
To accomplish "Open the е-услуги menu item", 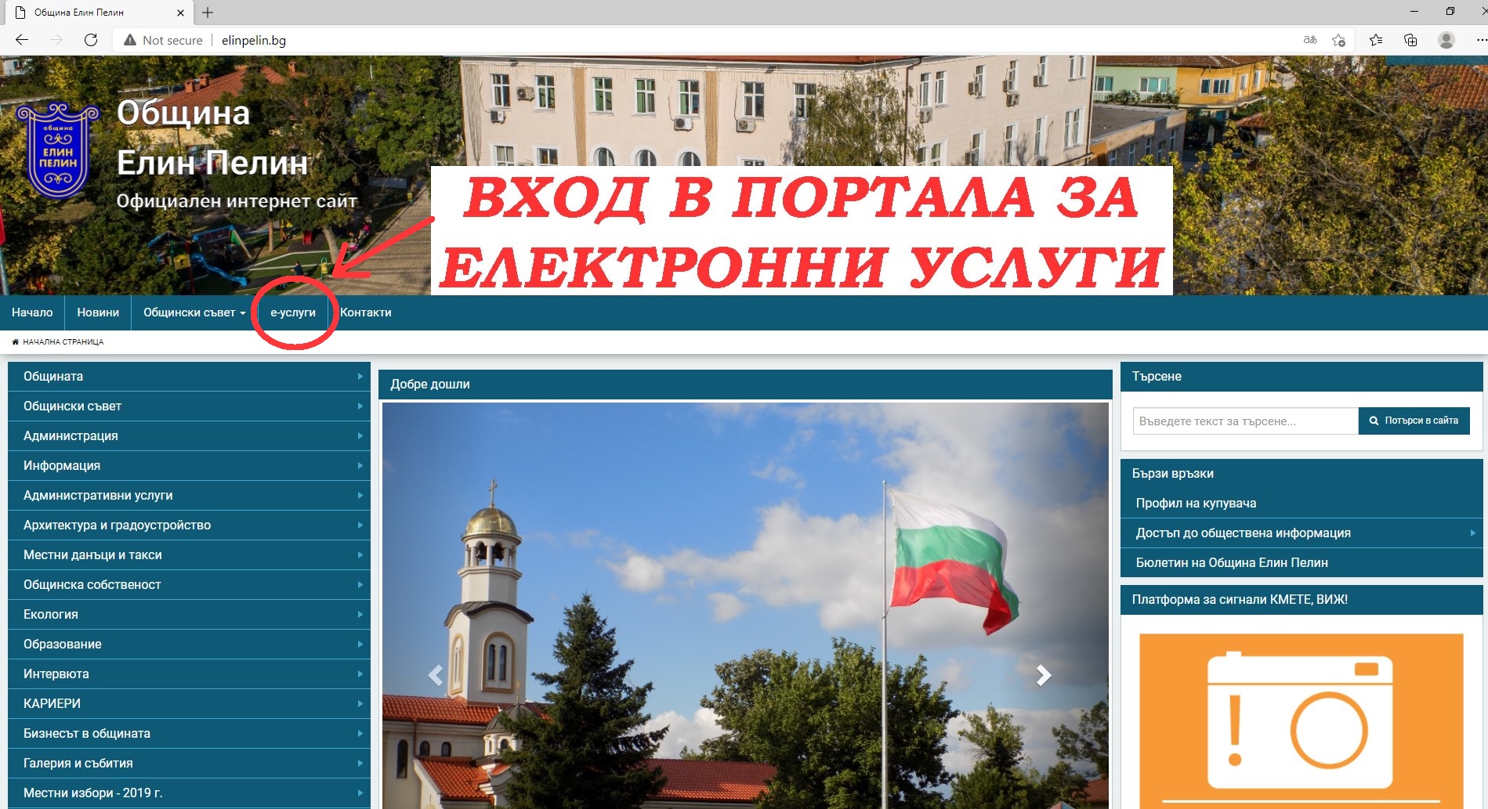I will pos(293,312).
